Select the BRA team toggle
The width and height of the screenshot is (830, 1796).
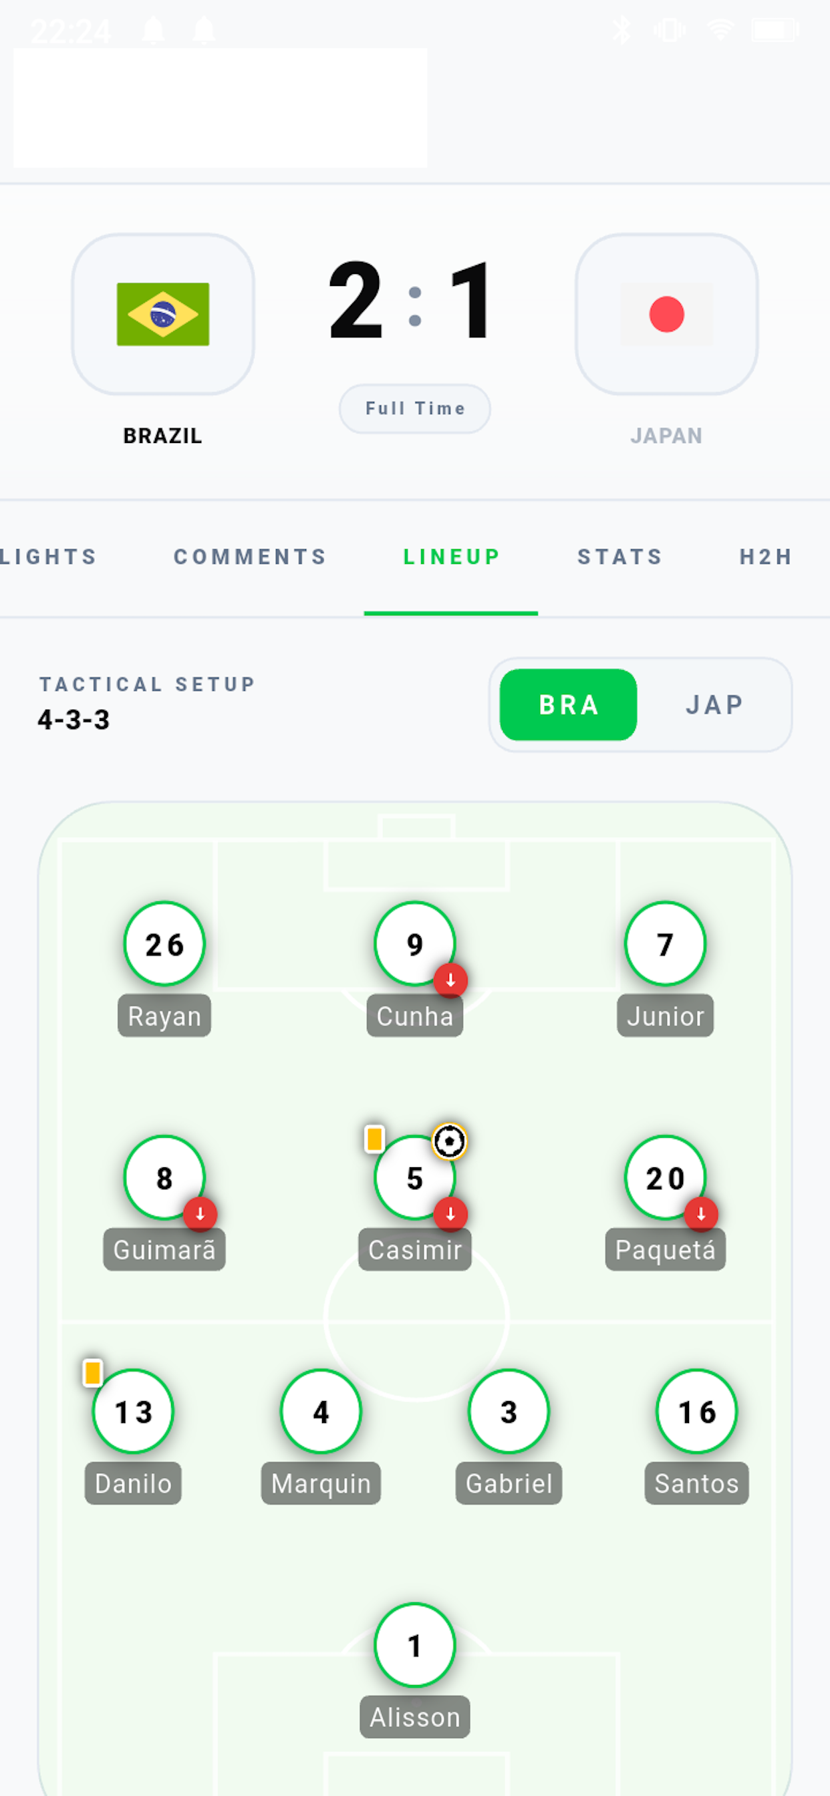coord(569,705)
